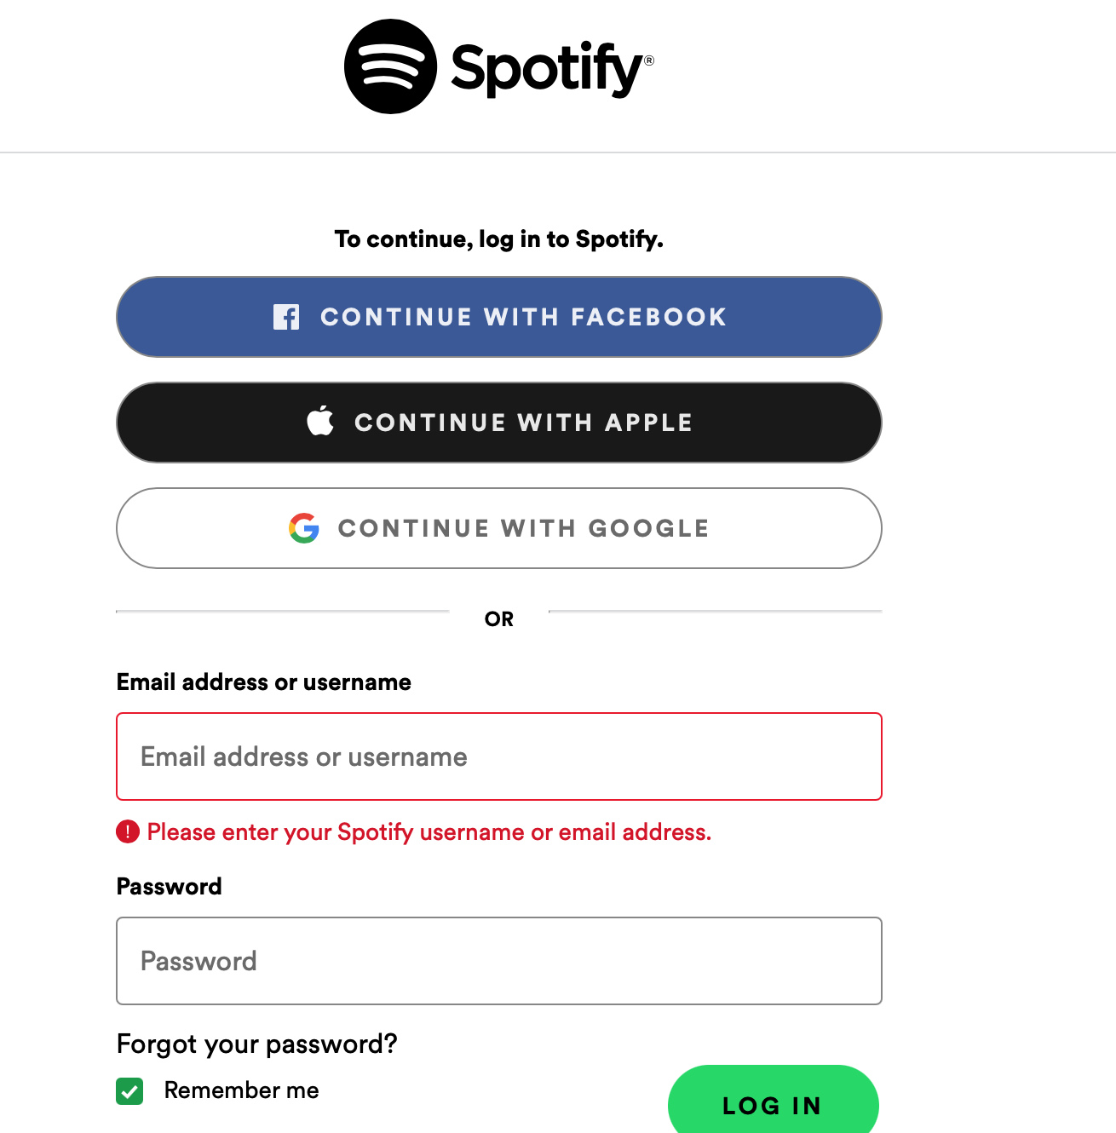1116x1133 pixels.
Task: Click the Spotify circular logo icon
Action: tap(391, 66)
